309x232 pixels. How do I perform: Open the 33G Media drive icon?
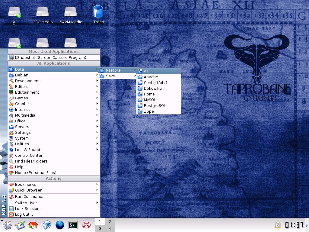(43, 15)
